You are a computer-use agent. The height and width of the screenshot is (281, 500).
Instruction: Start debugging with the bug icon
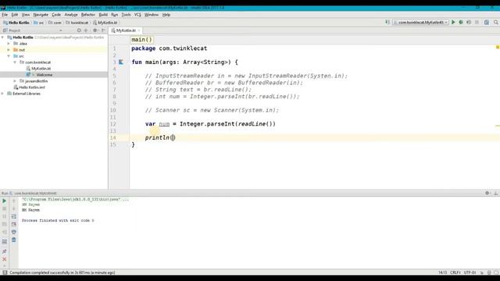pyautogui.click(x=461, y=23)
